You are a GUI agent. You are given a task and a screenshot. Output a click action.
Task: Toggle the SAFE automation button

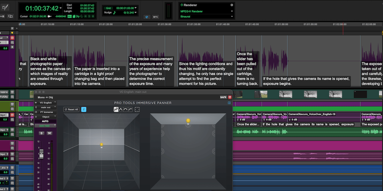pyautogui.click(x=223, y=97)
